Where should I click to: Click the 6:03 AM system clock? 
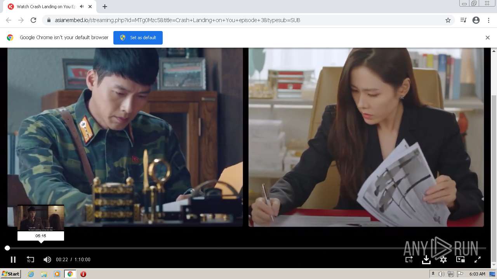click(477, 274)
